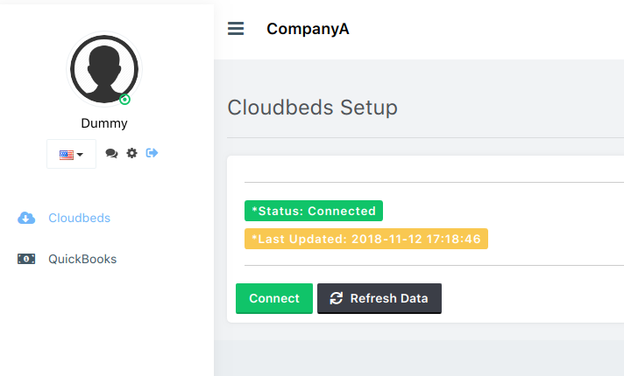Click the US flag image
Viewport: 624px width, 376px height.
(67, 155)
